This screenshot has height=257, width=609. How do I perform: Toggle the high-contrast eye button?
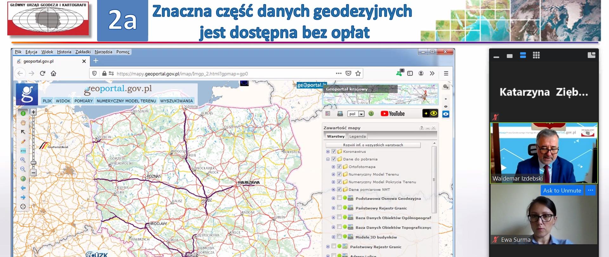430,113
